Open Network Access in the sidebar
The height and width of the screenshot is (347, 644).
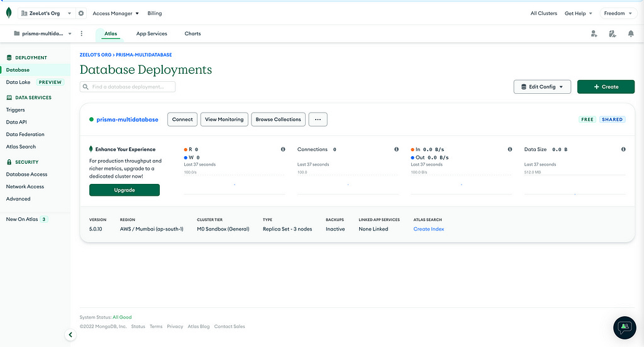coord(25,186)
